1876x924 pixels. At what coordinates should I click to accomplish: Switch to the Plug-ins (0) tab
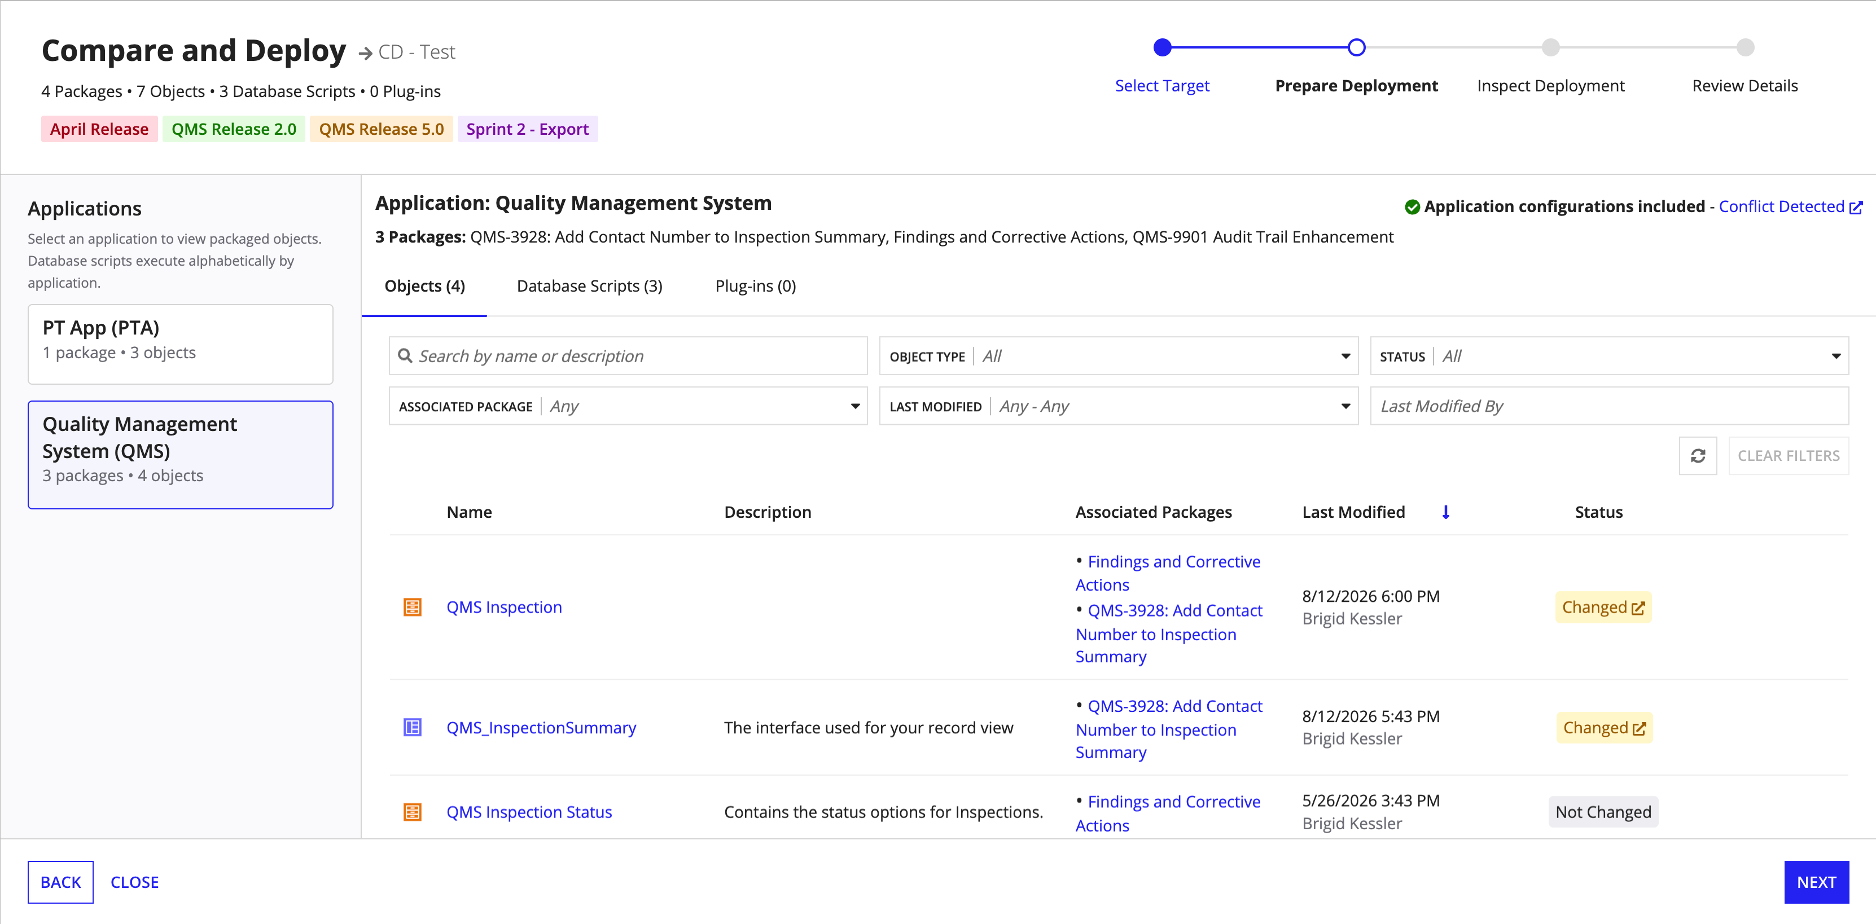(x=755, y=286)
